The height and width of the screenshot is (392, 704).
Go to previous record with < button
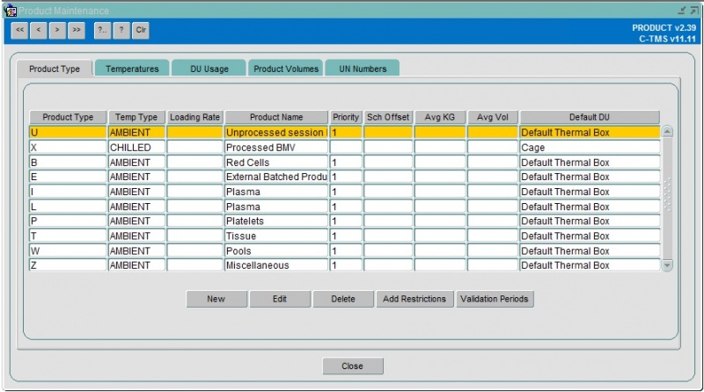pos(39,31)
